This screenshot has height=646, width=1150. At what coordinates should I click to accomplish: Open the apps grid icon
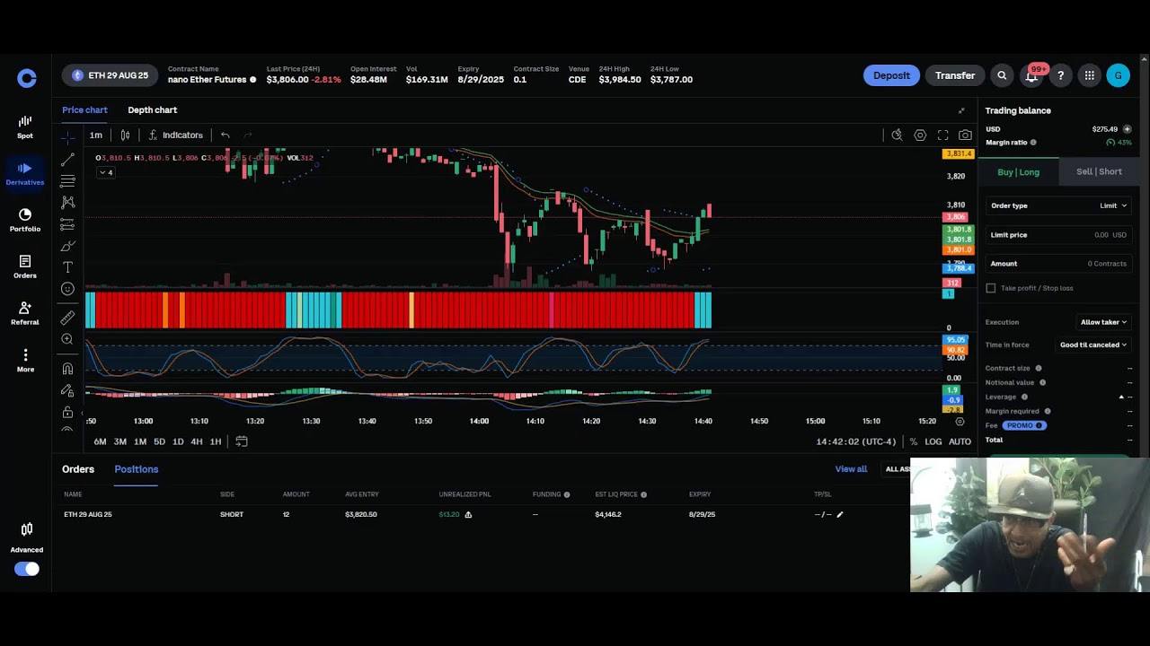coord(1089,76)
